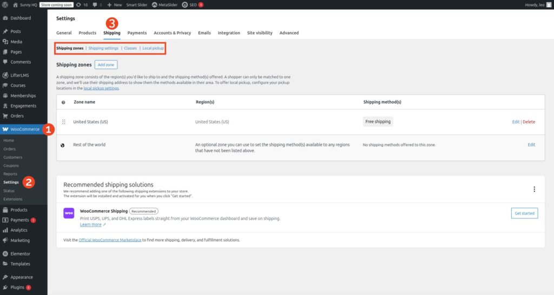Click the Plugins plug icon

click(5, 287)
